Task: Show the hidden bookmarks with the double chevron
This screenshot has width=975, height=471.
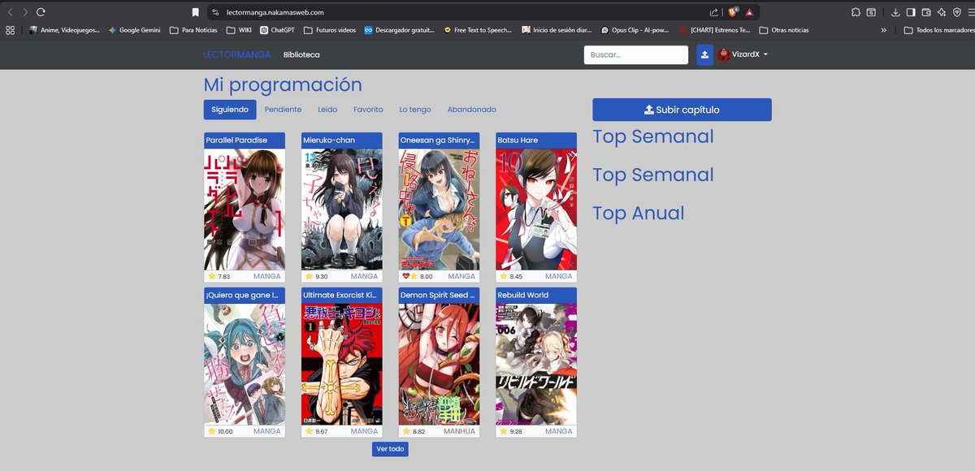Action: (884, 30)
